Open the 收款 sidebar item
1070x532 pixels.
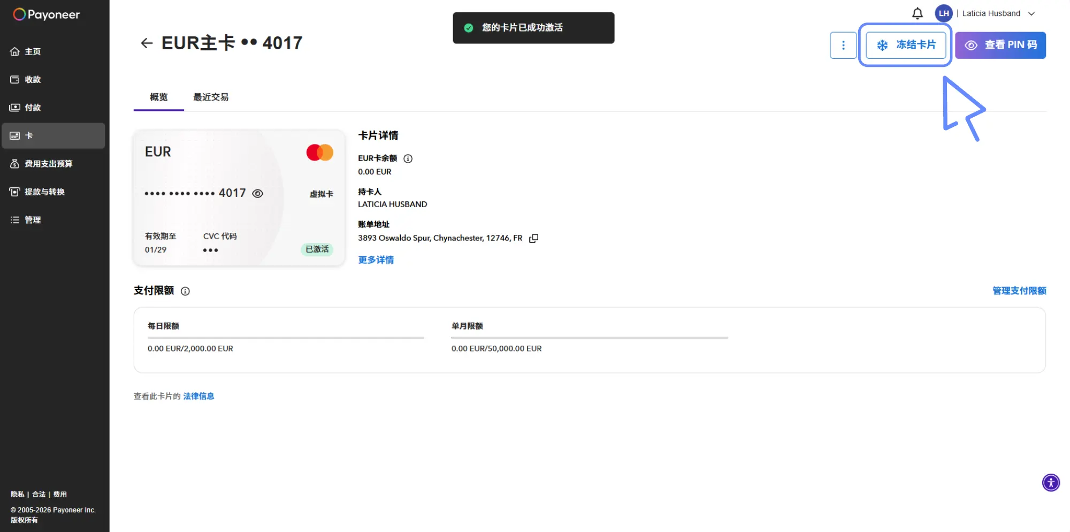(53, 79)
